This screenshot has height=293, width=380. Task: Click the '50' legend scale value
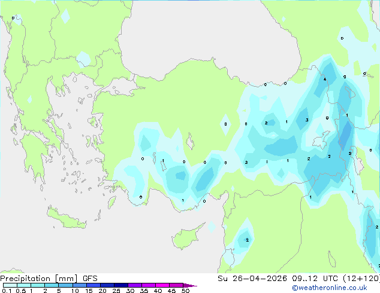[x=186, y=291]
